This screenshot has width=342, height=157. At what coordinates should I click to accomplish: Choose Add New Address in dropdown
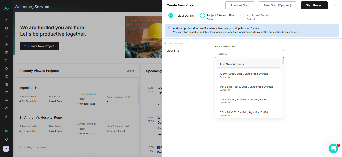coord(249,64)
